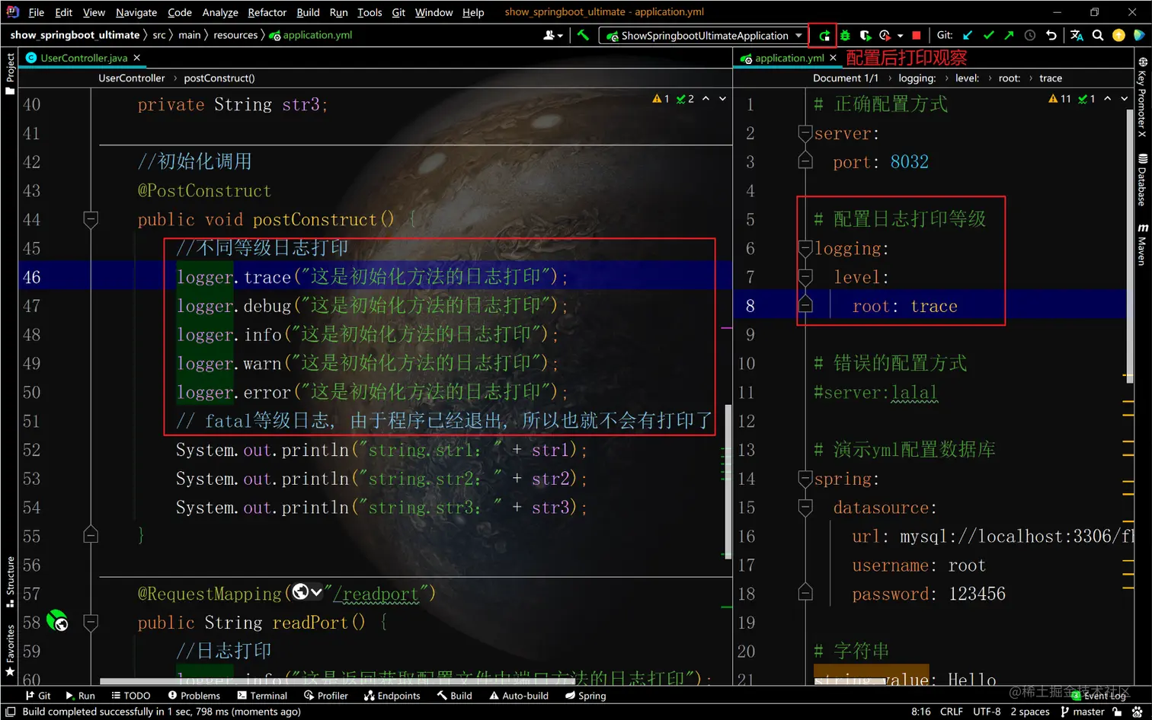Open the Analyze menu
Screen dimensions: 1152x720
[220, 12]
